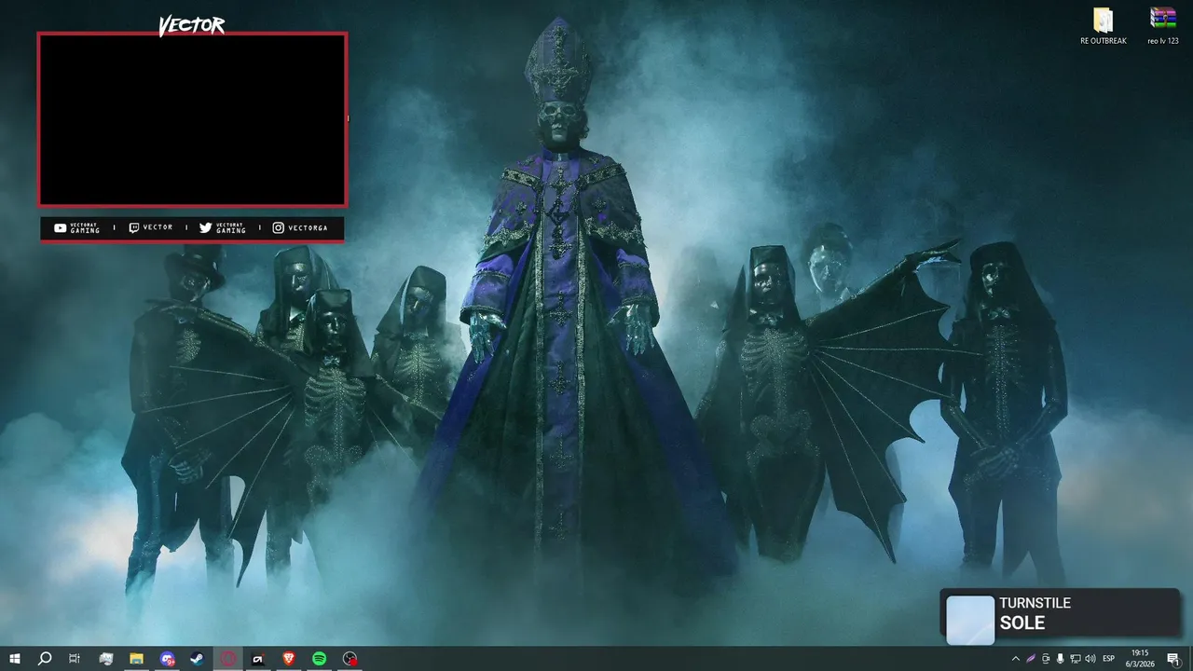1193x671 pixels.
Task: Click the Meet Now camera tray icon
Action: click(x=1046, y=659)
